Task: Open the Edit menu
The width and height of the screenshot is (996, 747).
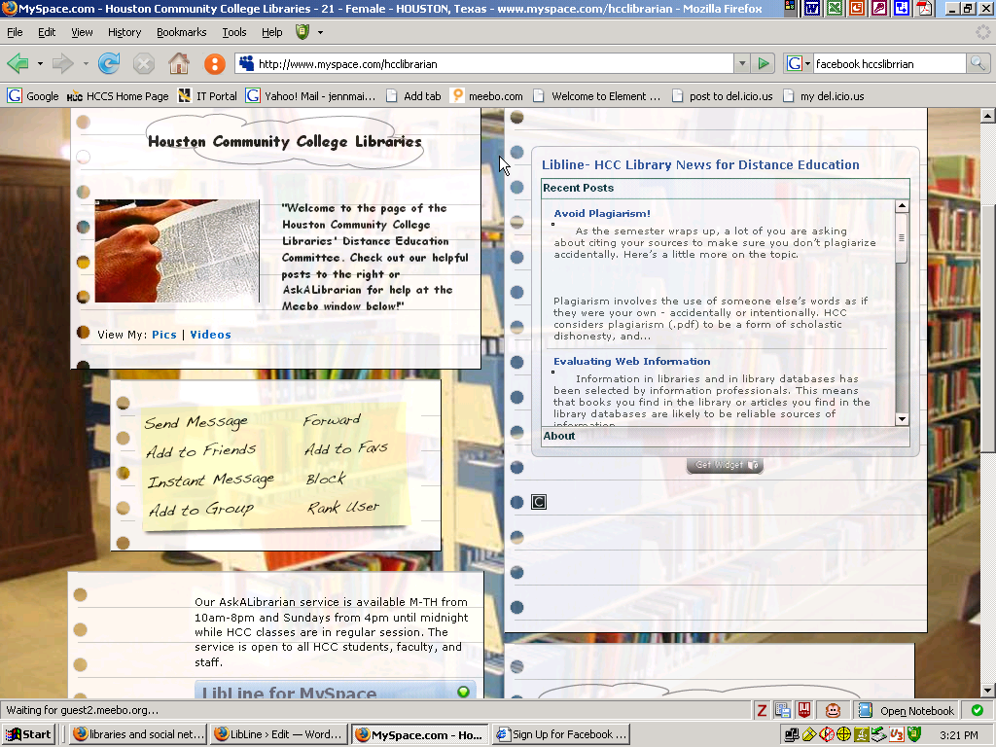Action: pos(47,32)
